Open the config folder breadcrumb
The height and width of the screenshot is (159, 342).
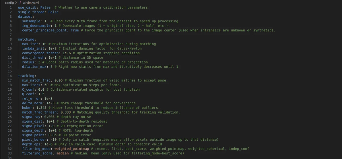pyautogui.click(x=9, y=3)
